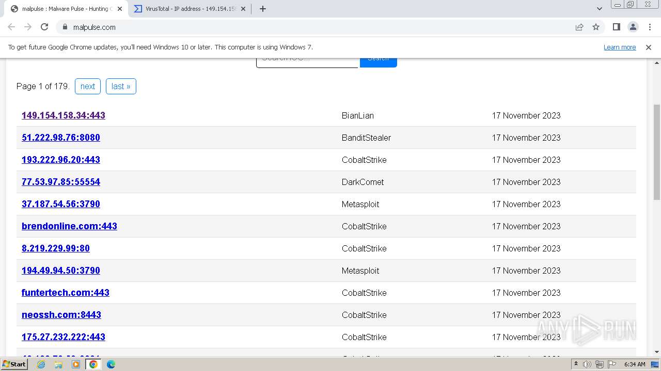Select the DarkComet malware label
This screenshot has height=371, width=661.
(x=363, y=182)
